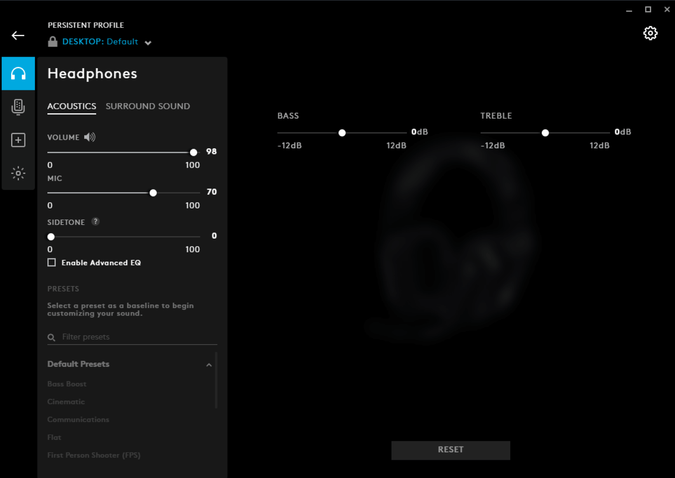Switch to the Surround Sound tab
The width and height of the screenshot is (675, 478).
coord(148,106)
